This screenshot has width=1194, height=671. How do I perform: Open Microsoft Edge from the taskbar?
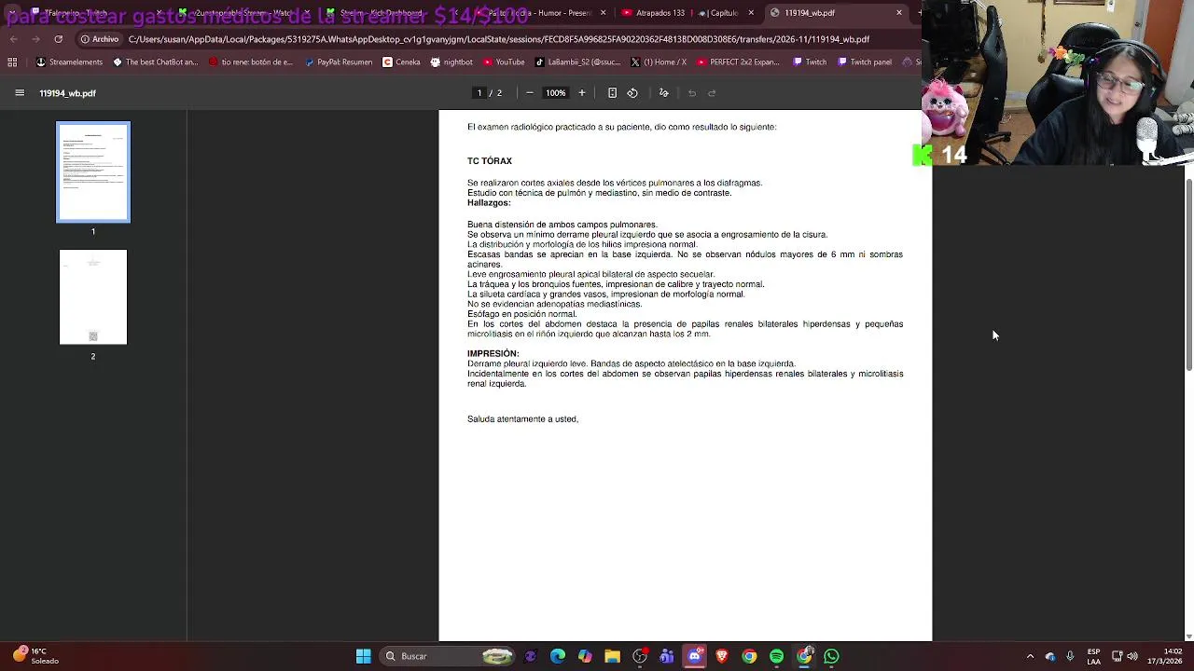point(558,656)
